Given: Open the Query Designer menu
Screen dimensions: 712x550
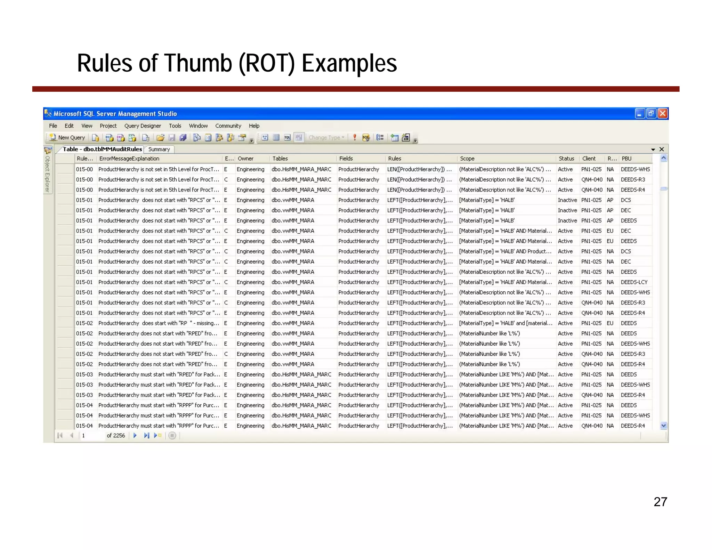Looking at the screenshot, I should (x=143, y=126).
